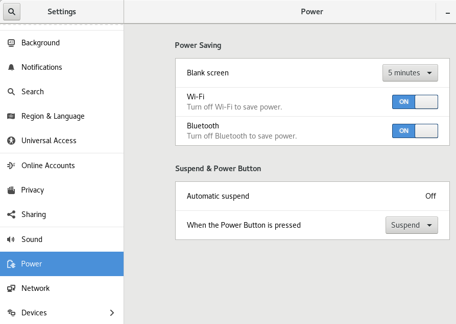Viewport: 456px width, 324px height.
Task: Click the Universal Access person icon
Action: (x=11, y=141)
